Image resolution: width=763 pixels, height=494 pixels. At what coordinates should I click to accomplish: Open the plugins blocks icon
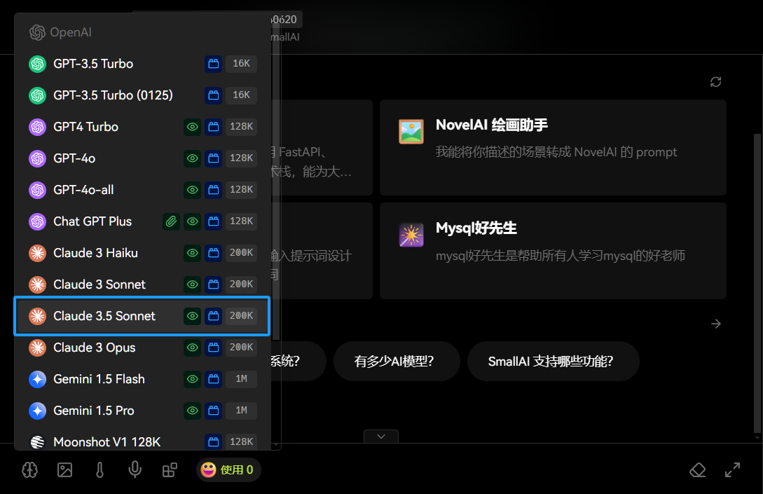pyautogui.click(x=170, y=469)
